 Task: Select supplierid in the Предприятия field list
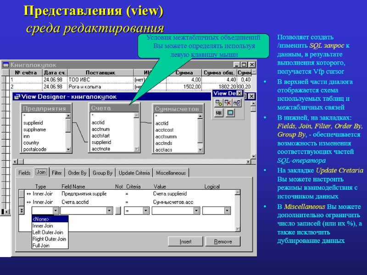[x=33, y=122]
